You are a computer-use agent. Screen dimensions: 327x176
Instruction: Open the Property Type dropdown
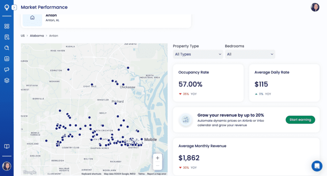[x=198, y=54]
